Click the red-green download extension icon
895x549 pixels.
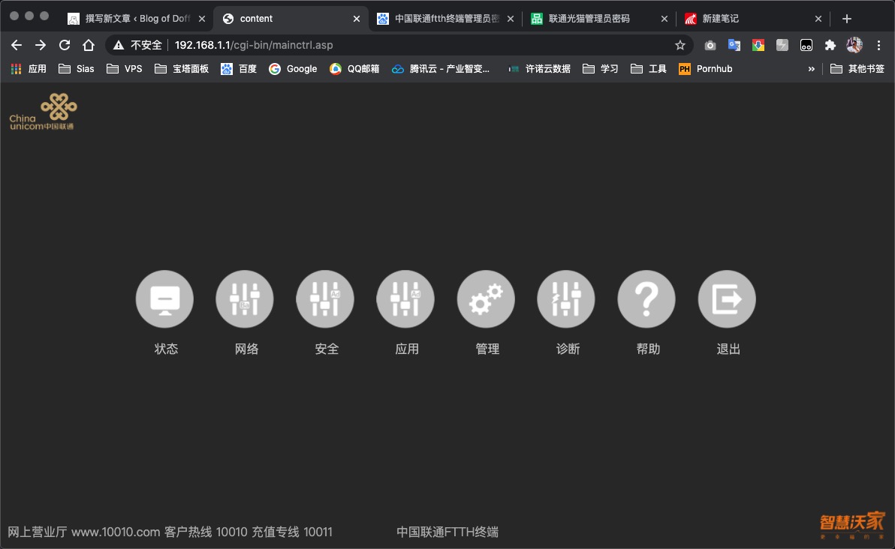[758, 45]
